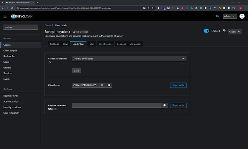Copy the registration access token
Screen dimensions: 248x149
[164, 105]
